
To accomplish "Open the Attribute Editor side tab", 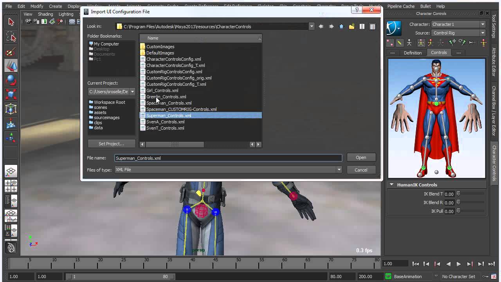I will click(x=494, y=62).
